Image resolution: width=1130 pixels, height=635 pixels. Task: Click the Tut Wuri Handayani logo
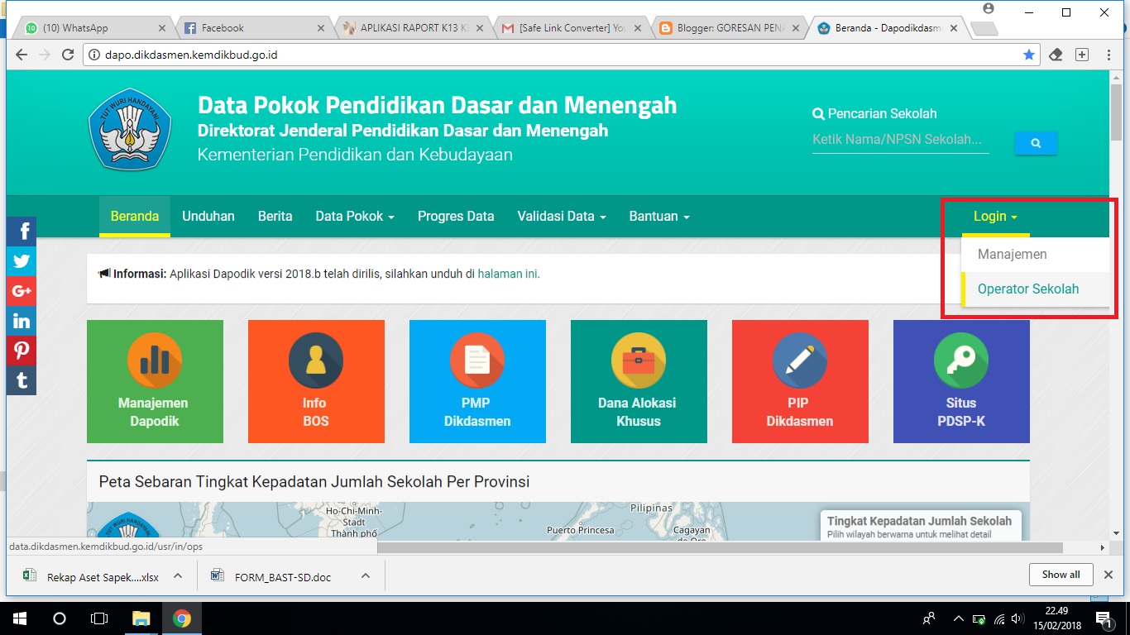(130, 129)
